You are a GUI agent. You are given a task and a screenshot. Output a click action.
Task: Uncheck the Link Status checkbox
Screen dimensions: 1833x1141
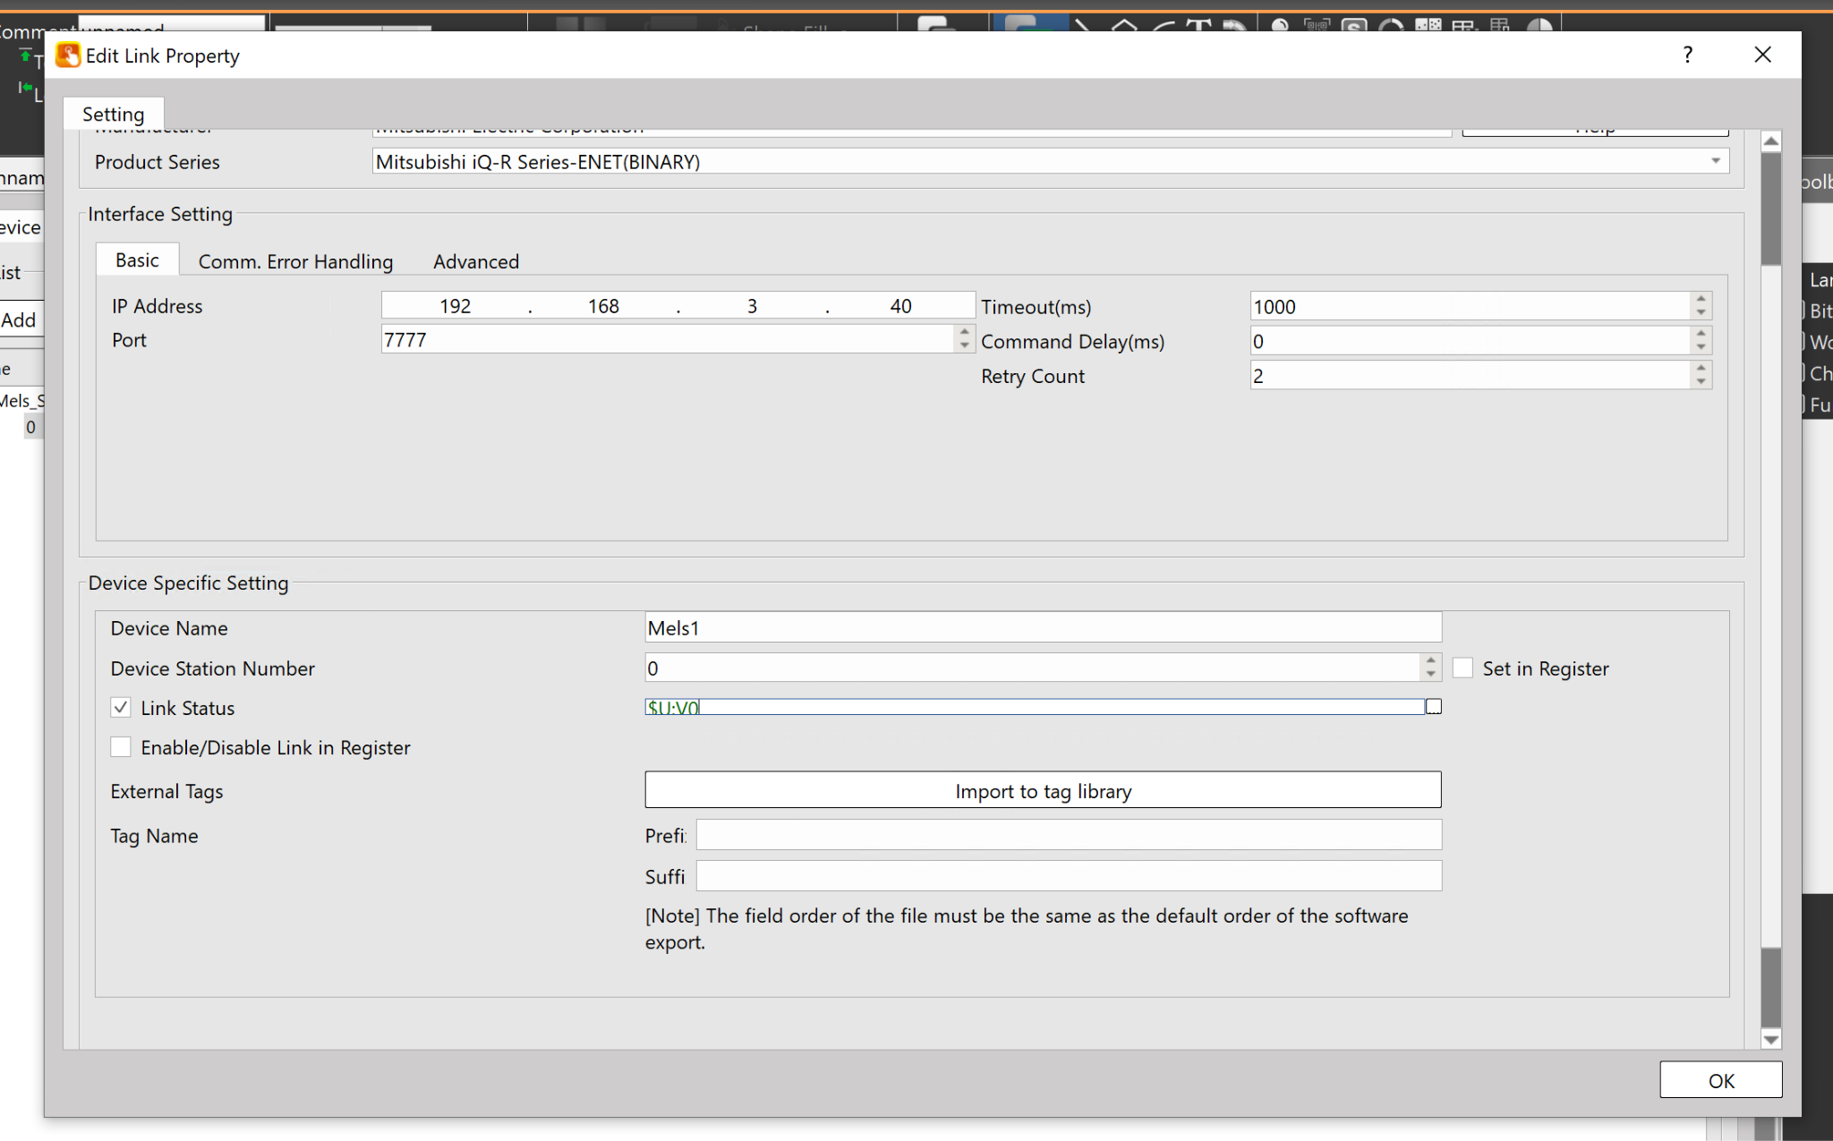click(121, 708)
